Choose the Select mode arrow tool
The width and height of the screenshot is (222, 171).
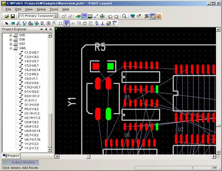point(7,23)
